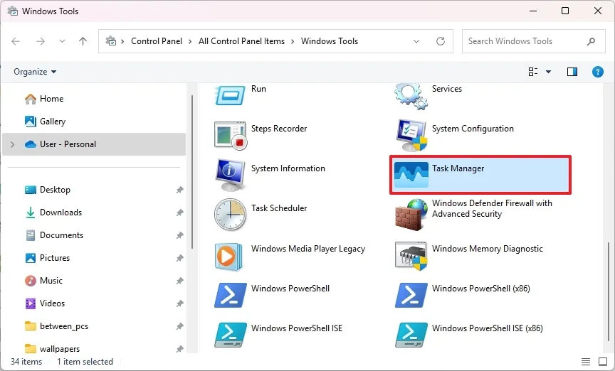The width and height of the screenshot is (615, 371).
Task: Select the Task Manager icon
Action: (x=411, y=175)
